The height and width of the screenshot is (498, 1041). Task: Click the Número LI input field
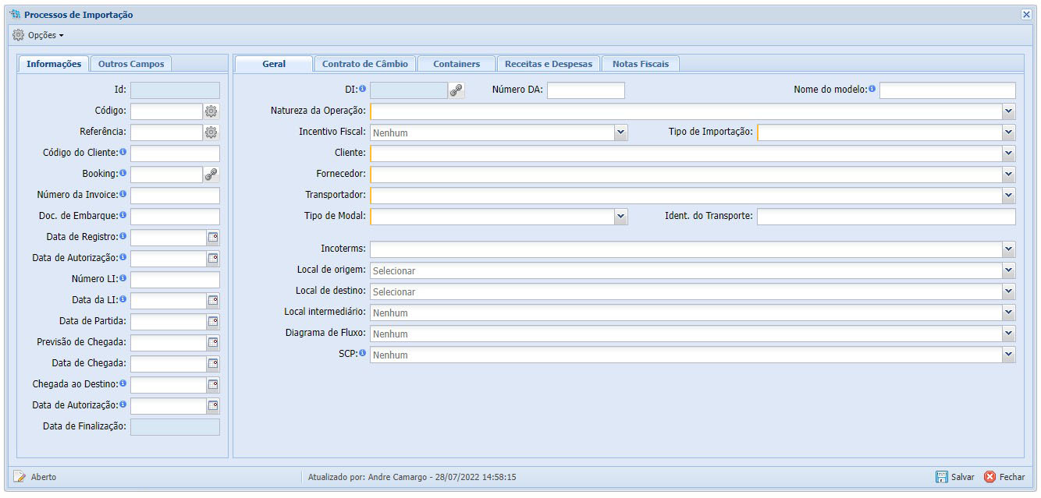(x=175, y=280)
